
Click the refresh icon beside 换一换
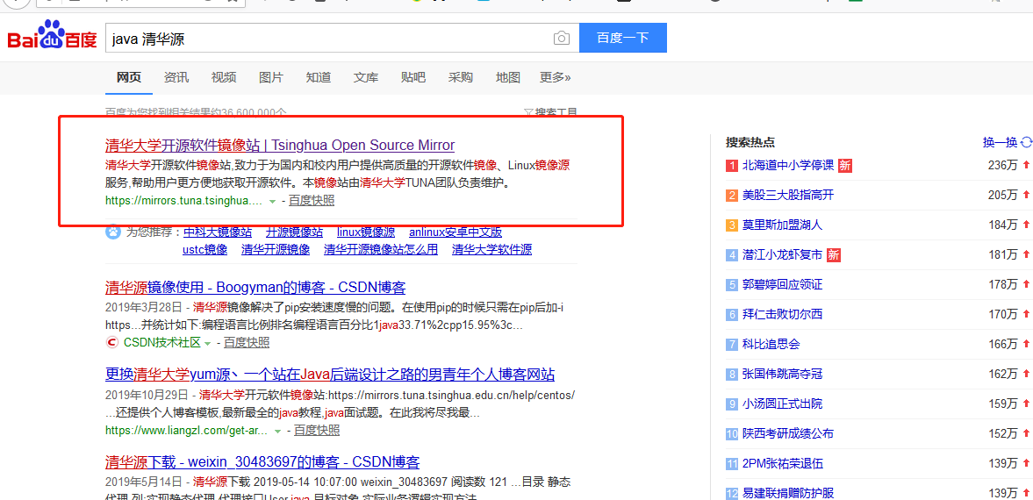[x=1026, y=142]
